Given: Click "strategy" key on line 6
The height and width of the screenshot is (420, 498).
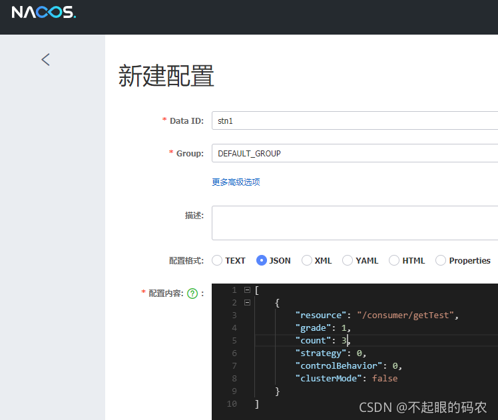Looking at the screenshot, I should click(321, 353).
